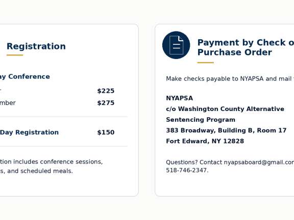Click the Purchase Order heading line
This screenshot has height=220, width=294.
235,52
